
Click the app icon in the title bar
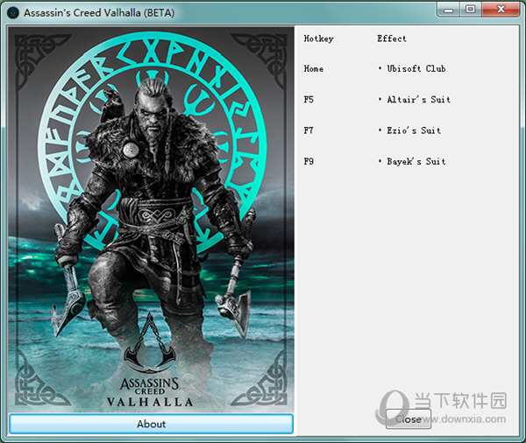click(x=13, y=13)
